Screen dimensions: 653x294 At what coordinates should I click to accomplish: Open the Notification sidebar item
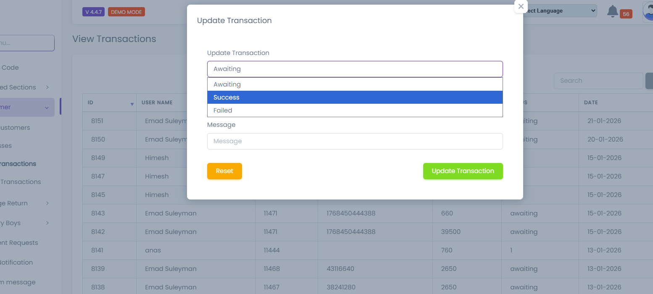coord(16,262)
